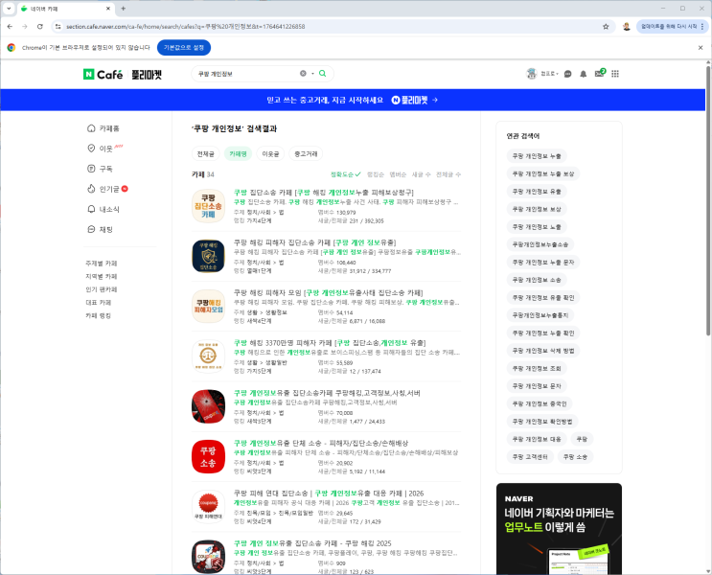Switch to the 전체글 tab
This screenshot has width=712, height=575.
click(205, 154)
